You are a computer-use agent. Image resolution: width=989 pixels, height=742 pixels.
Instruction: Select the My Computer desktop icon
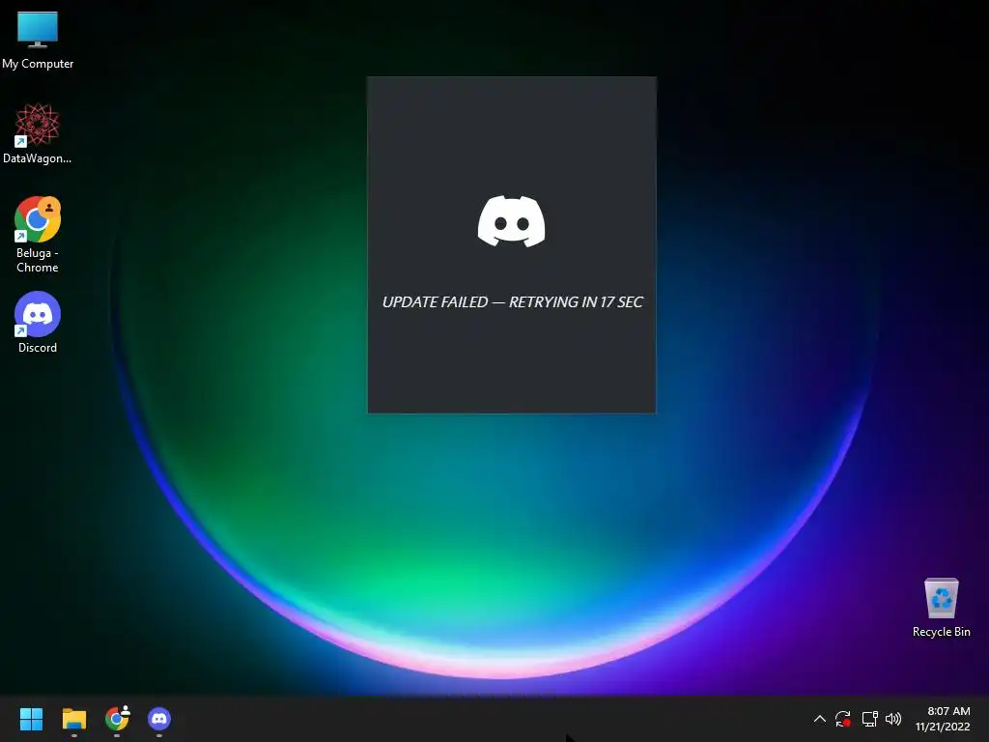pos(38,40)
